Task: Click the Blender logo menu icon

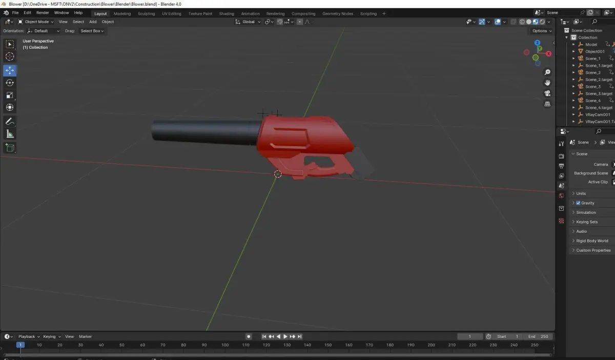Action: 5,12
